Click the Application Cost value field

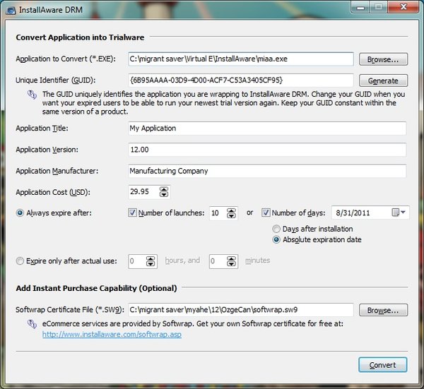144,192
